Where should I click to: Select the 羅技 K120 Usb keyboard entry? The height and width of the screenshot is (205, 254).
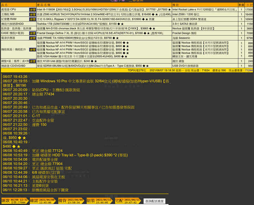[67, 61]
